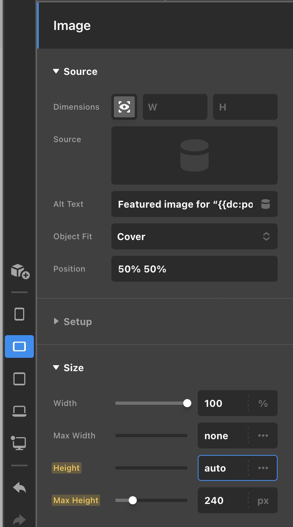Viewport: 293px width, 527px height.
Task: Click the Max Height slider handle
Action: (x=133, y=500)
